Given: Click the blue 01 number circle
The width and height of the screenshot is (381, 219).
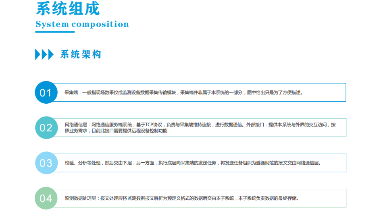Looking at the screenshot, I should click(46, 92).
